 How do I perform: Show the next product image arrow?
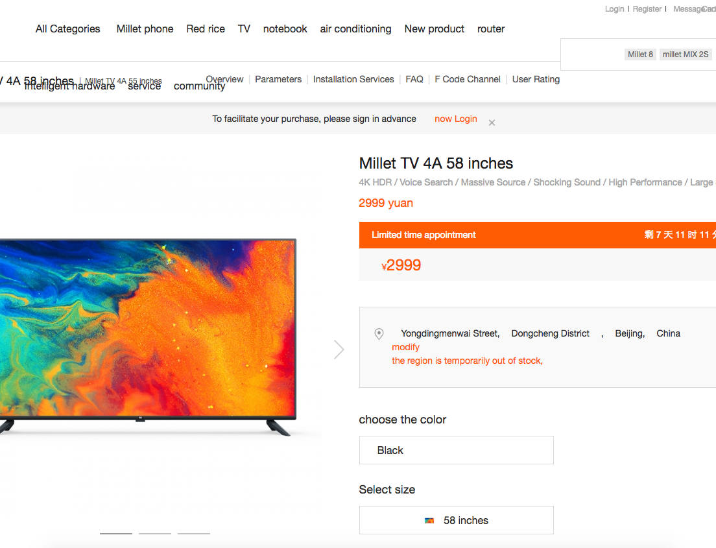coord(339,350)
